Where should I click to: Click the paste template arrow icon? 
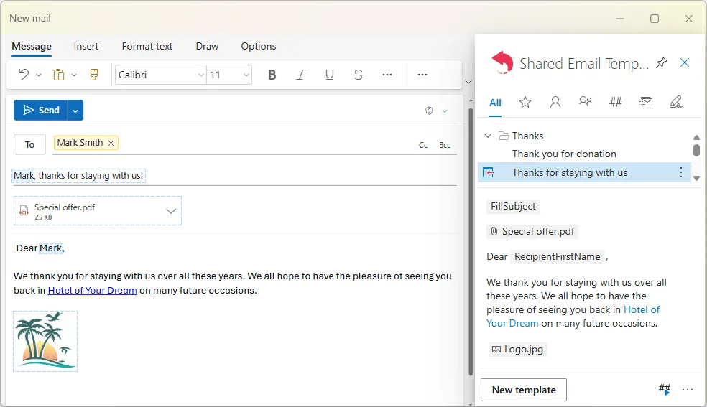point(489,172)
